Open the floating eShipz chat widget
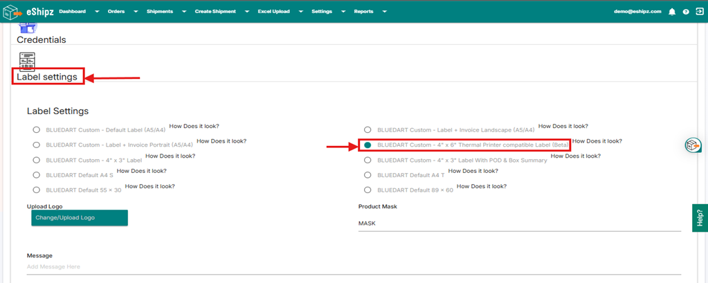The image size is (708, 283). (x=693, y=145)
